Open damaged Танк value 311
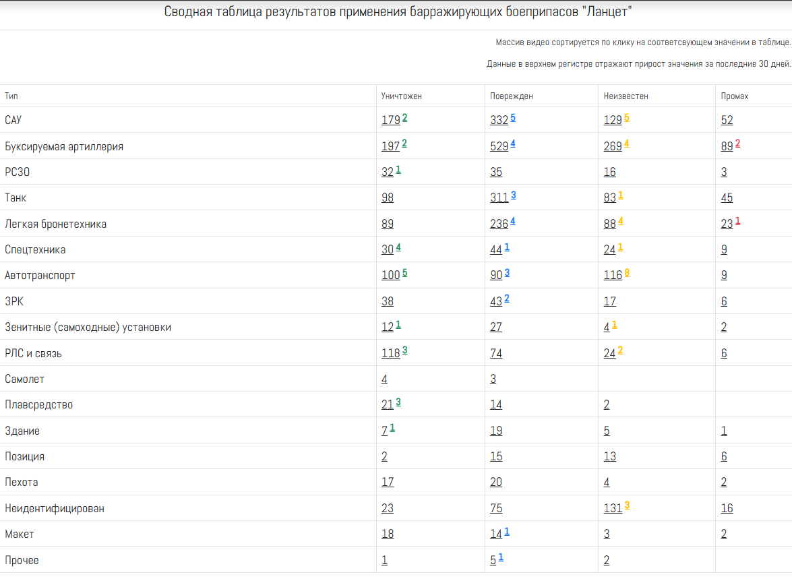The height and width of the screenshot is (585, 792). click(499, 198)
